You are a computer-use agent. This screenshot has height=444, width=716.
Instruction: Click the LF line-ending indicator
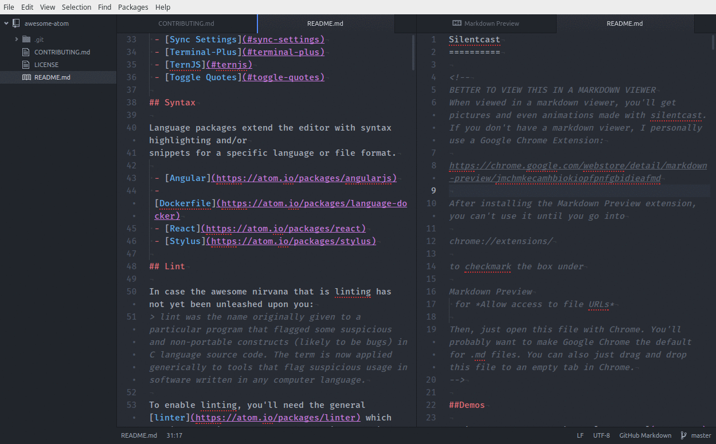point(580,435)
